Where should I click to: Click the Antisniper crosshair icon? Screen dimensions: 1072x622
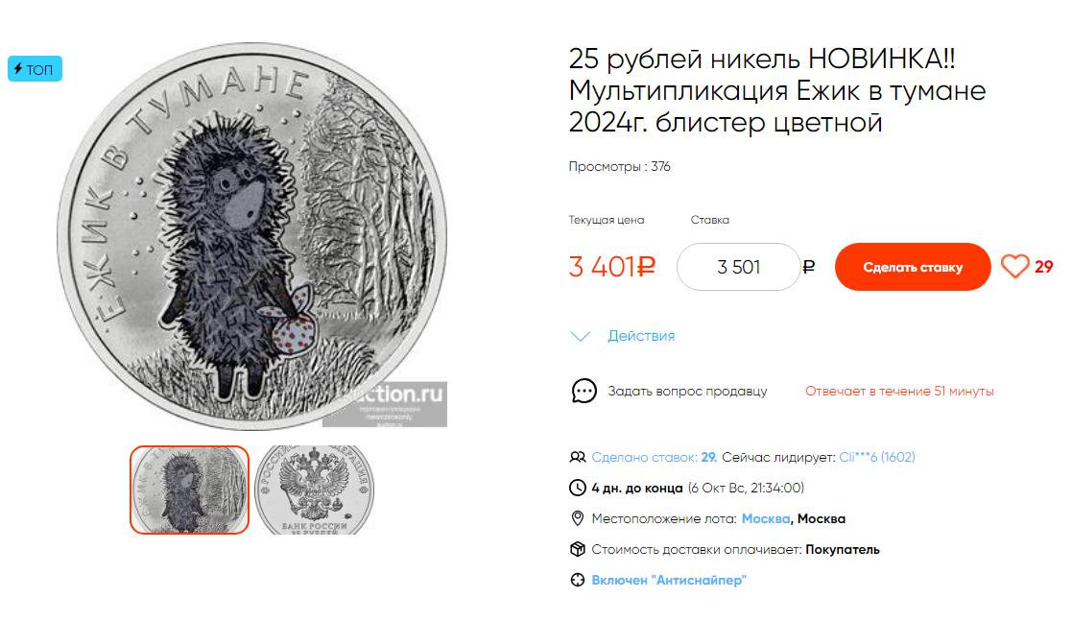click(x=578, y=581)
